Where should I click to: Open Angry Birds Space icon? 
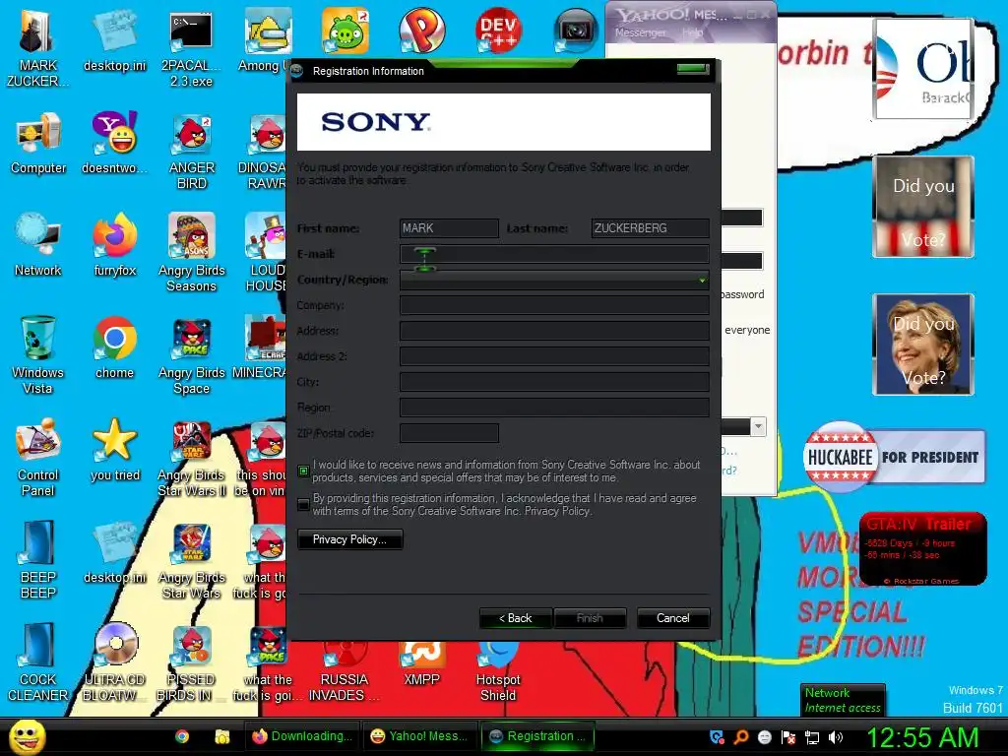[x=191, y=356]
